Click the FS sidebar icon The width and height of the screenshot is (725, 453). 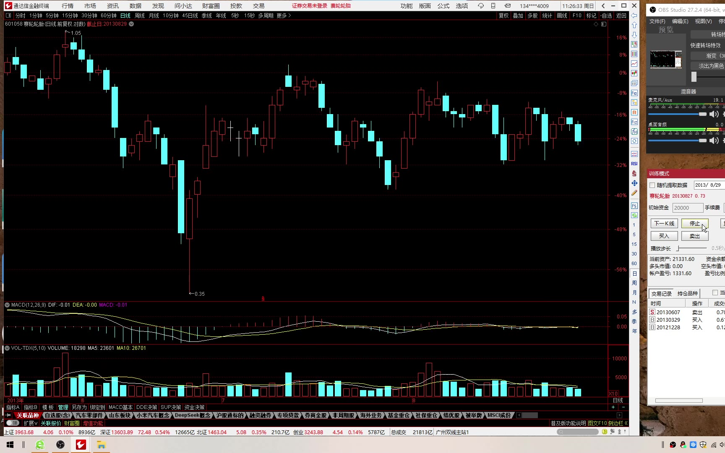click(x=634, y=206)
